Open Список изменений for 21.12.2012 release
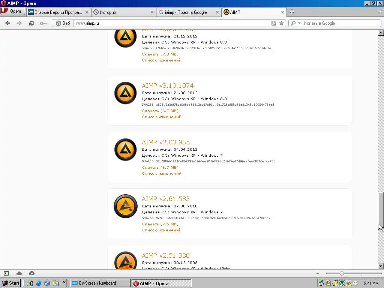 [162, 60]
